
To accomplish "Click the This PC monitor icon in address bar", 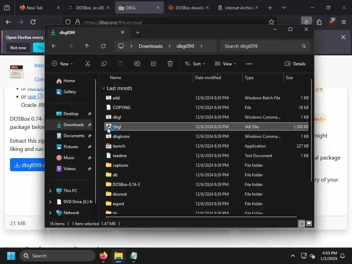I will point(121,46).
